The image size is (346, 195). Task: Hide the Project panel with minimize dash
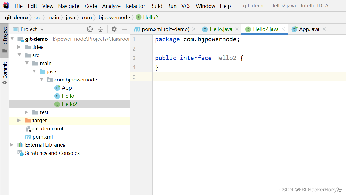click(x=125, y=29)
